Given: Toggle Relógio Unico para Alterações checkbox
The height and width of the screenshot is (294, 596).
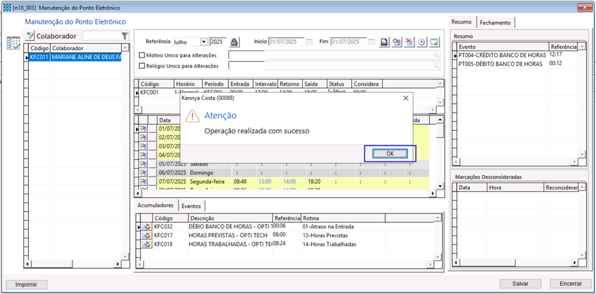Looking at the screenshot, I should 142,66.
